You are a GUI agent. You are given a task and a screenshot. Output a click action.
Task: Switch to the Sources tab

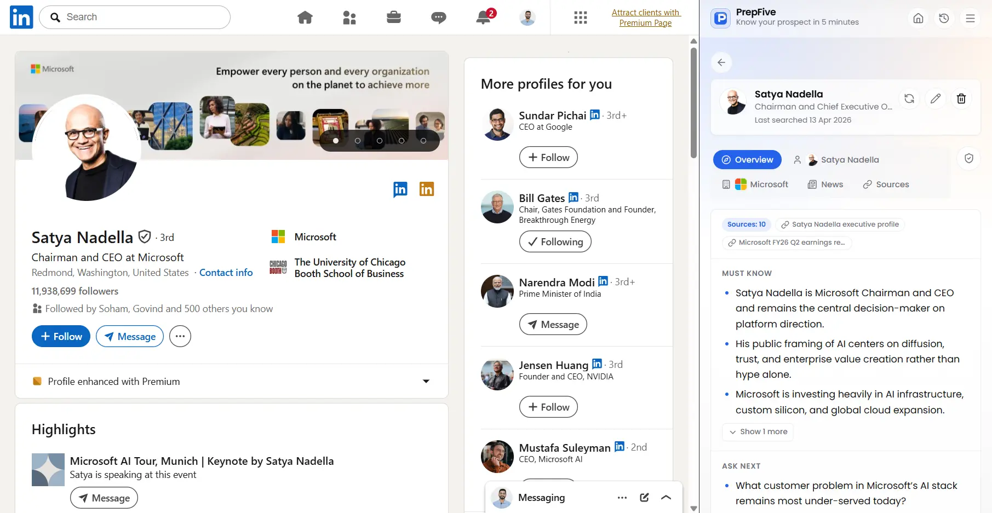tap(886, 185)
